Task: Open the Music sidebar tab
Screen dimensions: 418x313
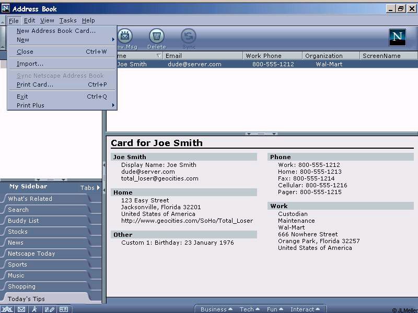Action: point(47,275)
